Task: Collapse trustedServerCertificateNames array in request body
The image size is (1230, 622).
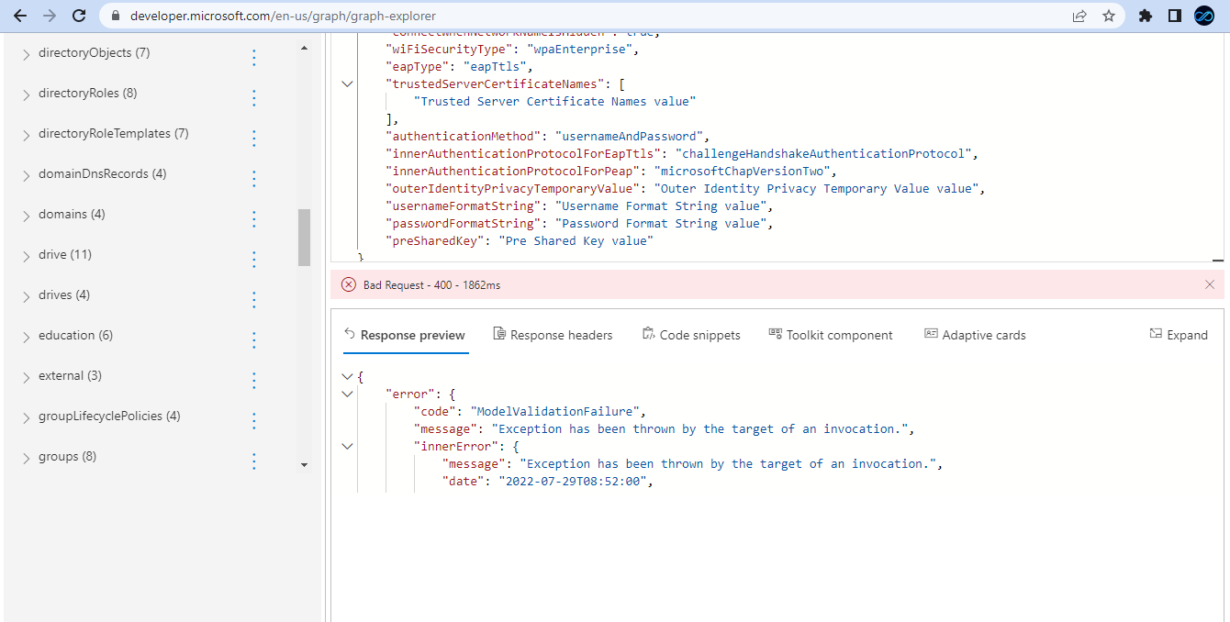Action: click(347, 83)
